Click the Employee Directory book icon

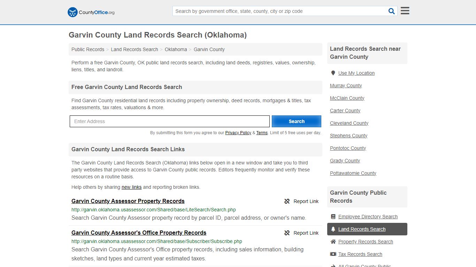[333, 217]
